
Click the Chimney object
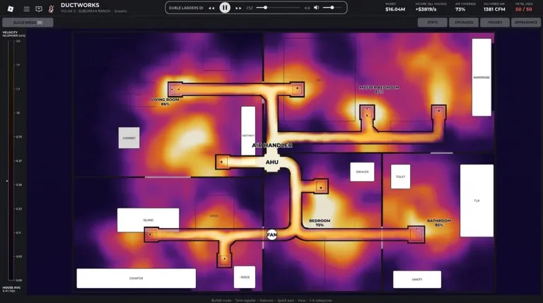tap(129, 138)
